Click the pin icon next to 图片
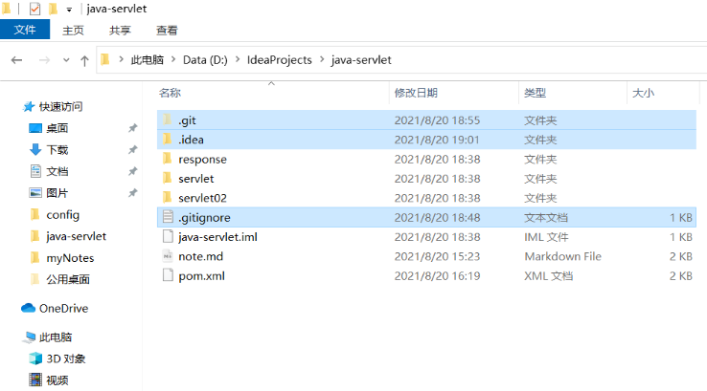The image size is (707, 391). [132, 193]
